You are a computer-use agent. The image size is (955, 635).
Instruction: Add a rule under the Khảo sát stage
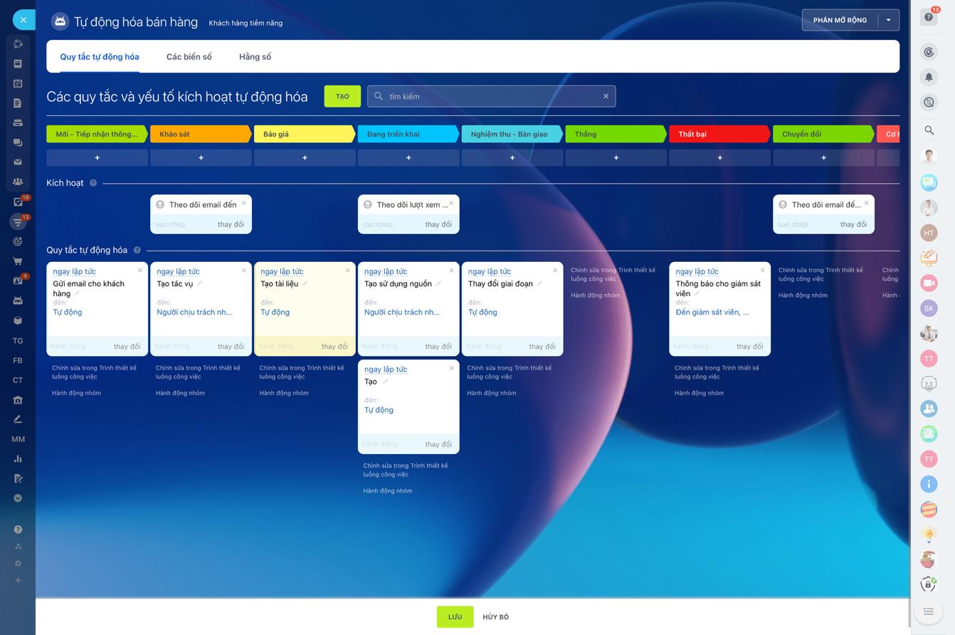[x=201, y=157]
